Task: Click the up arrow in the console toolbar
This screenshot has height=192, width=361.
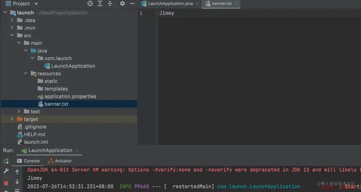Action: coord(17,172)
